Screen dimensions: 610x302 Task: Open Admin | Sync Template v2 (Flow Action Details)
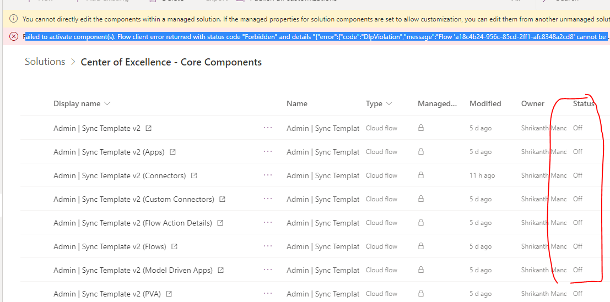coord(133,223)
